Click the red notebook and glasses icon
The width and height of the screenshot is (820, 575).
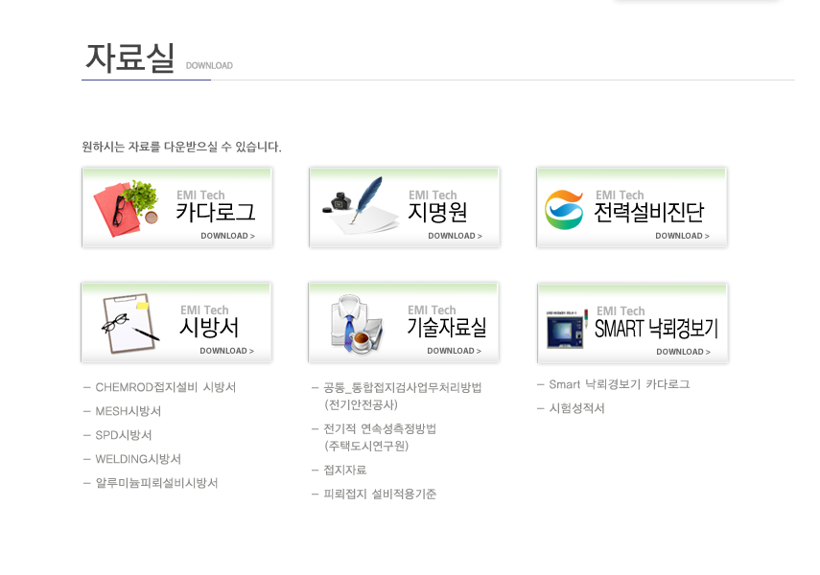126,208
